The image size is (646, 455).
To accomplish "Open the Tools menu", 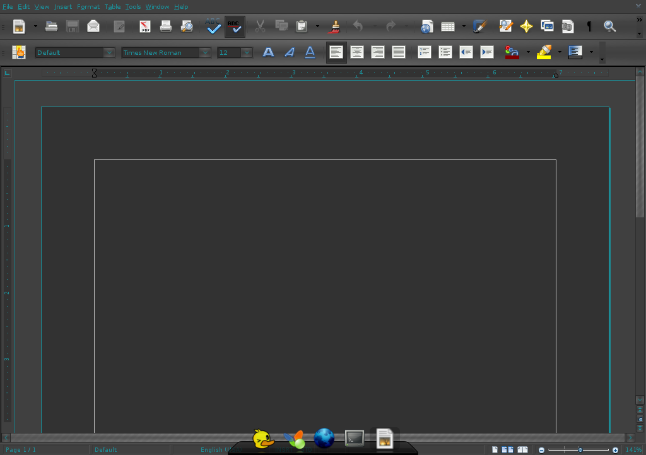I will pos(132,7).
